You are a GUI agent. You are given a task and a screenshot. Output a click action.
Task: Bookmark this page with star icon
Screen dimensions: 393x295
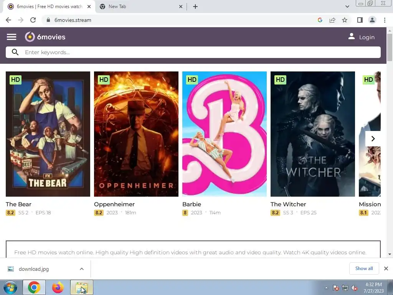click(x=345, y=20)
